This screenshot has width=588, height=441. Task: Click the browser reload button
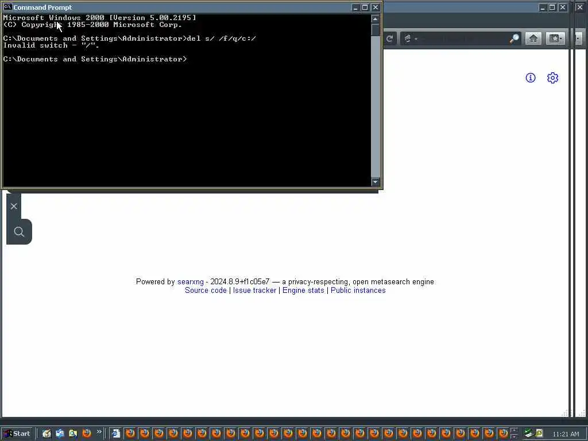pos(390,38)
